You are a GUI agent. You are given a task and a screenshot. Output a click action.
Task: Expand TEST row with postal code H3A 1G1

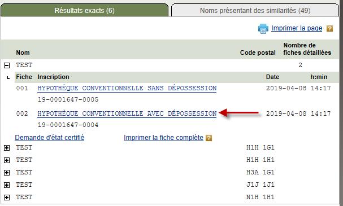pyautogui.click(x=7, y=173)
